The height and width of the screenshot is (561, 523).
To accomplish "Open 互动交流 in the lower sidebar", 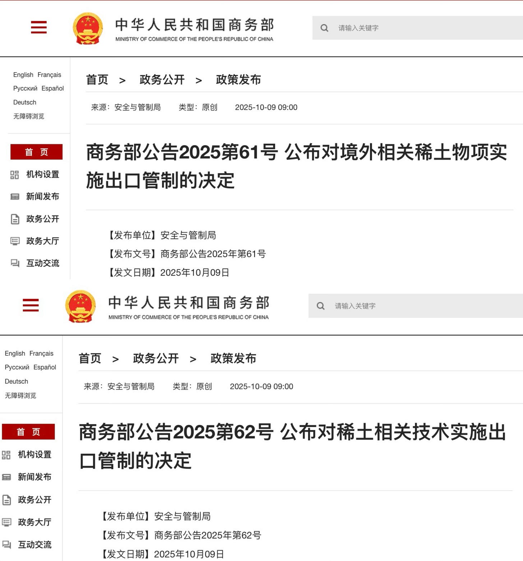I will 35,545.
